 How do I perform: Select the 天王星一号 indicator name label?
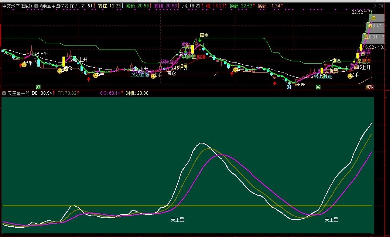(18, 93)
